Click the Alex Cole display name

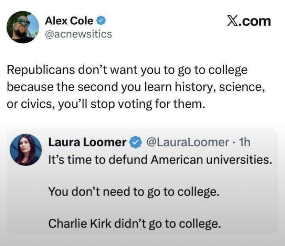click(x=69, y=21)
